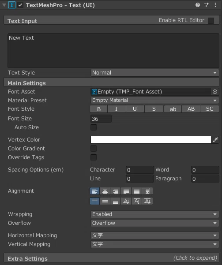The image size is (222, 265).
Task: Set vertical alignment to capline
Action: click(147, 201)
